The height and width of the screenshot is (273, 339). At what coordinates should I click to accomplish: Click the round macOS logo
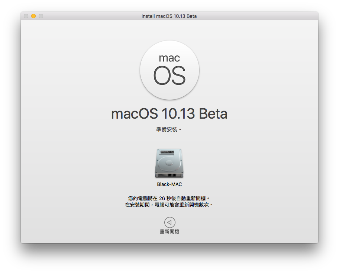tap(169, 70)
